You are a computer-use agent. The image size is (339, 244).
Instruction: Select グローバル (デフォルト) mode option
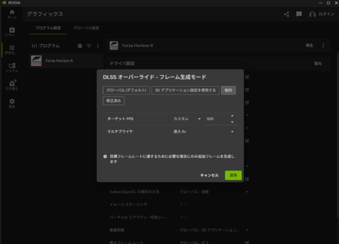[x=126, y=90]
